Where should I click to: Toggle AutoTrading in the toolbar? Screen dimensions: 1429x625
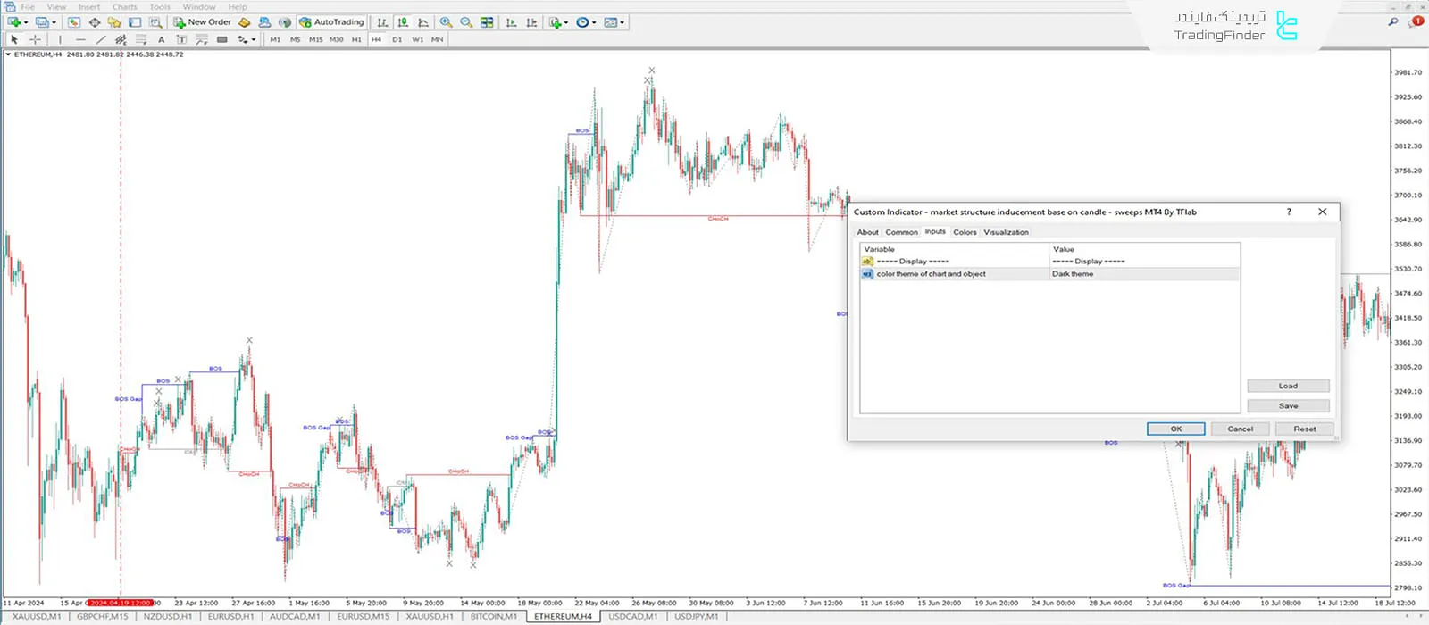tap(331, 22)
